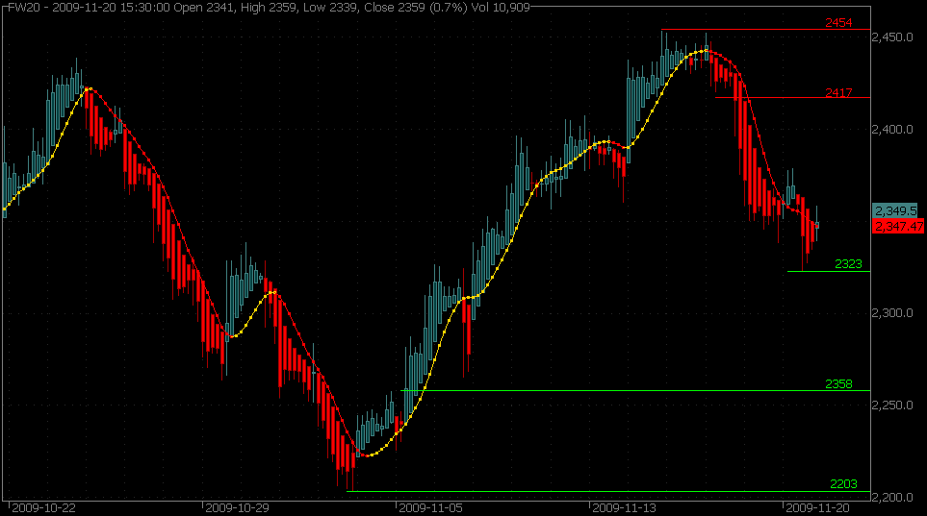Click the 2,300.0 price axis label
The height and width of the screenshot is (516, 927).
point(892,313)
